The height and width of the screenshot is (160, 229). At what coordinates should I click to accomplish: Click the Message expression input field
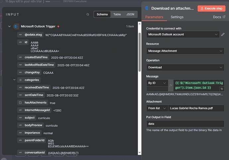(199, 85)
